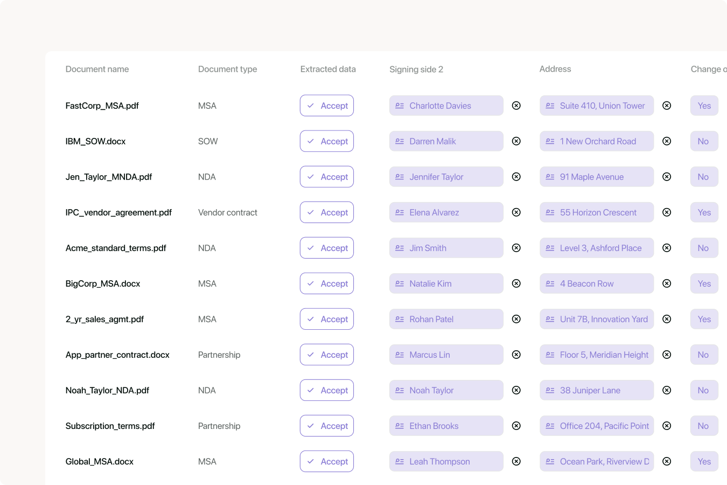Accept extracted data for IPC_vendor_agreement.pdf
The height and width of the screenshot is (485, 727).
click(x=327, y=212)
